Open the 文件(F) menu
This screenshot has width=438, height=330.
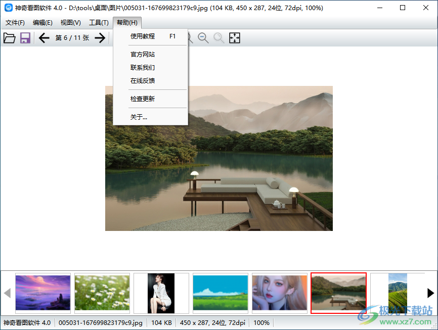tap(15, 23)
